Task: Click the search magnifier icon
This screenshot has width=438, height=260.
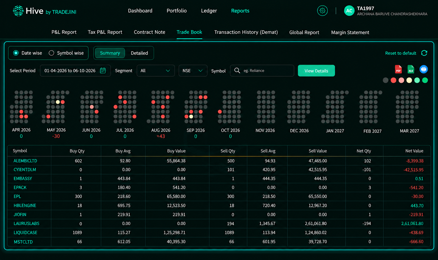Action: coord(237,70)
